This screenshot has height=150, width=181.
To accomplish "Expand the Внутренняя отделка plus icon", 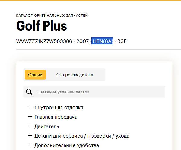I will (x=30, y=107).
